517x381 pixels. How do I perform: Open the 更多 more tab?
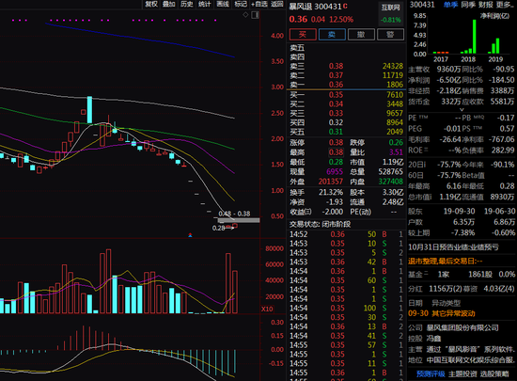[505, 5]
